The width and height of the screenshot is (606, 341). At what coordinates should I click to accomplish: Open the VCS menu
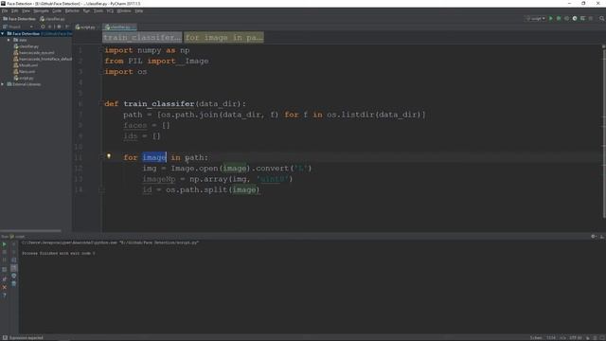(110, 10)
